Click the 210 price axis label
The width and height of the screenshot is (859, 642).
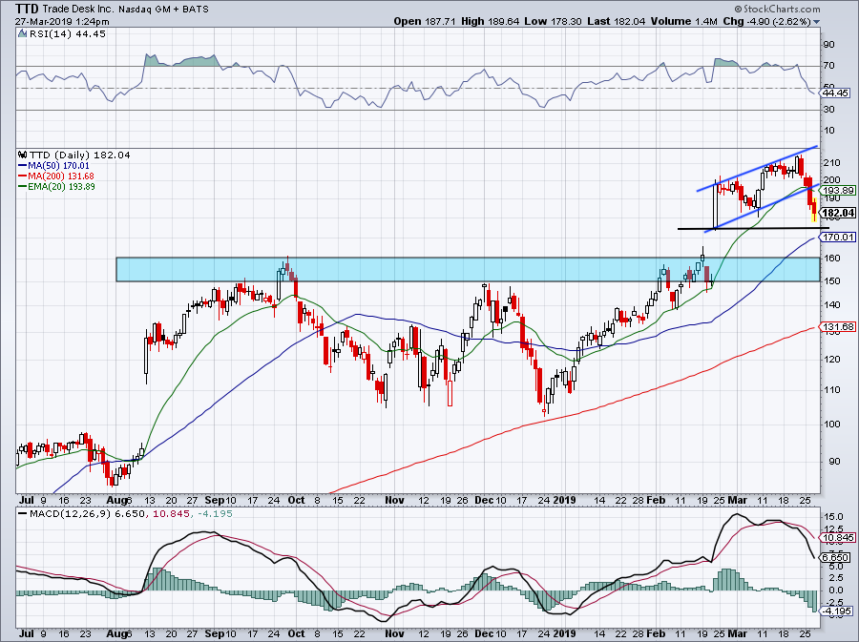point(831,162)
